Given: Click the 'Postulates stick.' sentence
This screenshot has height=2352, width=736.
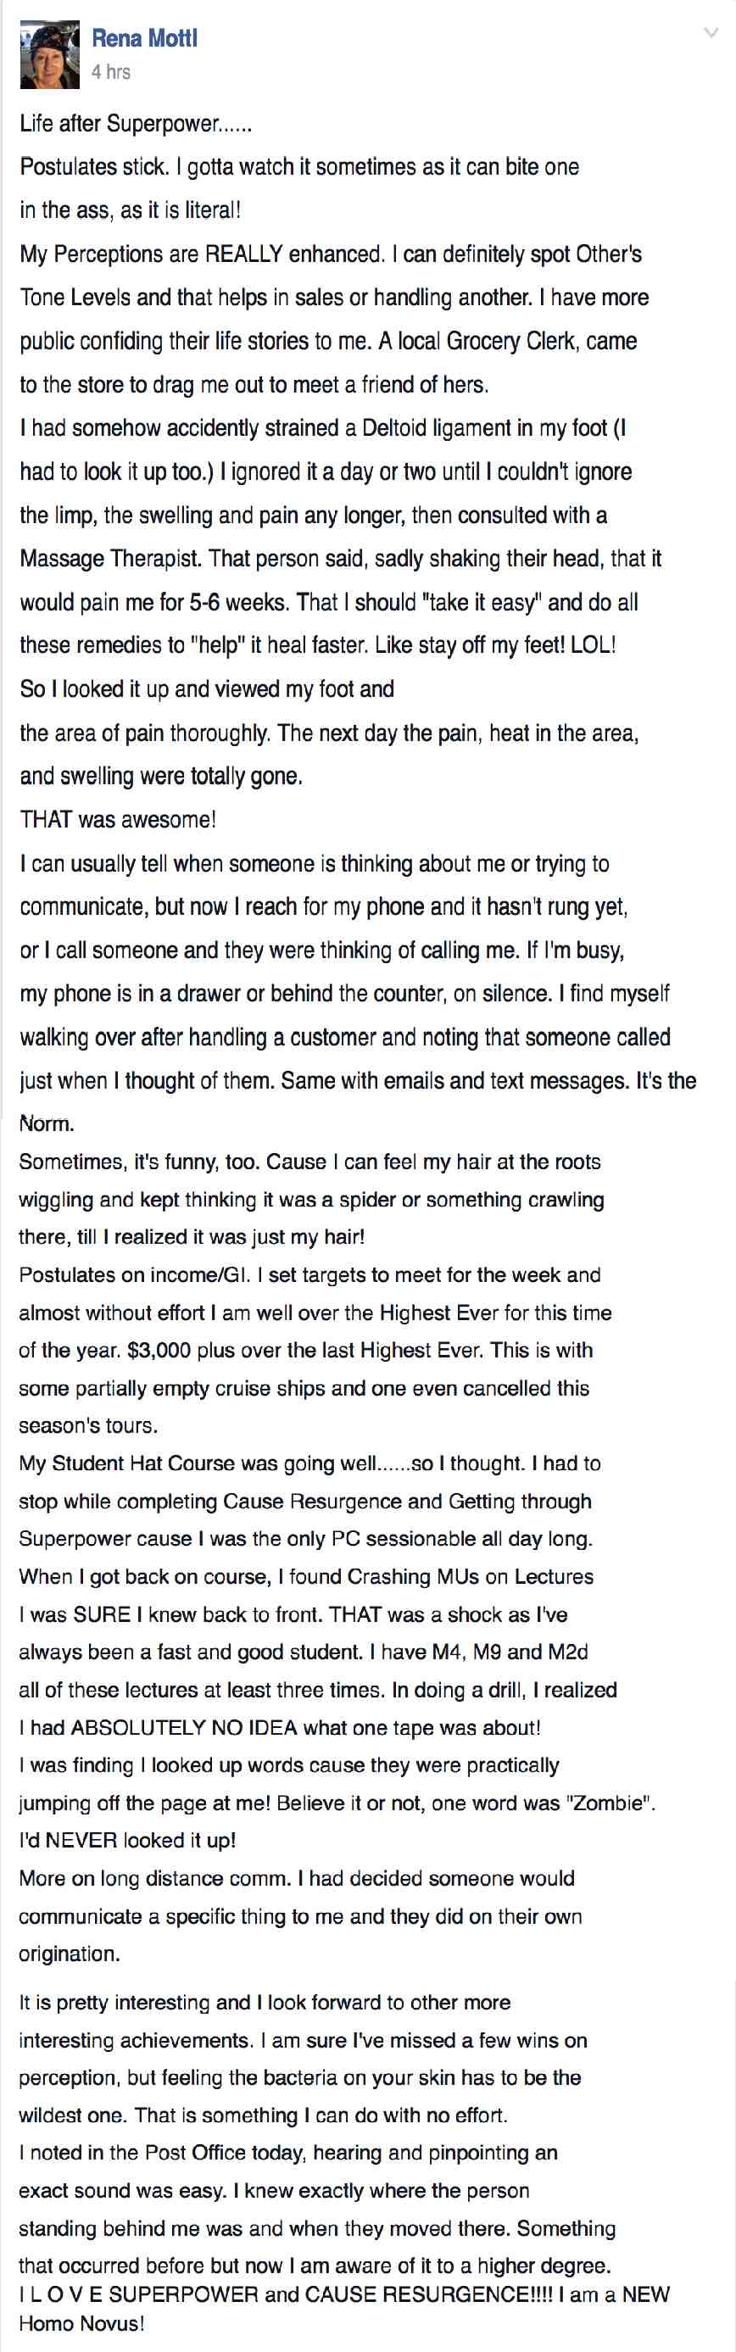Looking at the screenshot, I should pyautogui.click(x=95, y=167).
